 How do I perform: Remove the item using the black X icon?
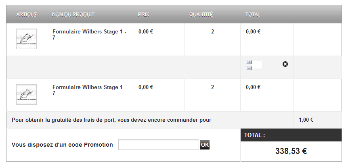coord(285,64)
